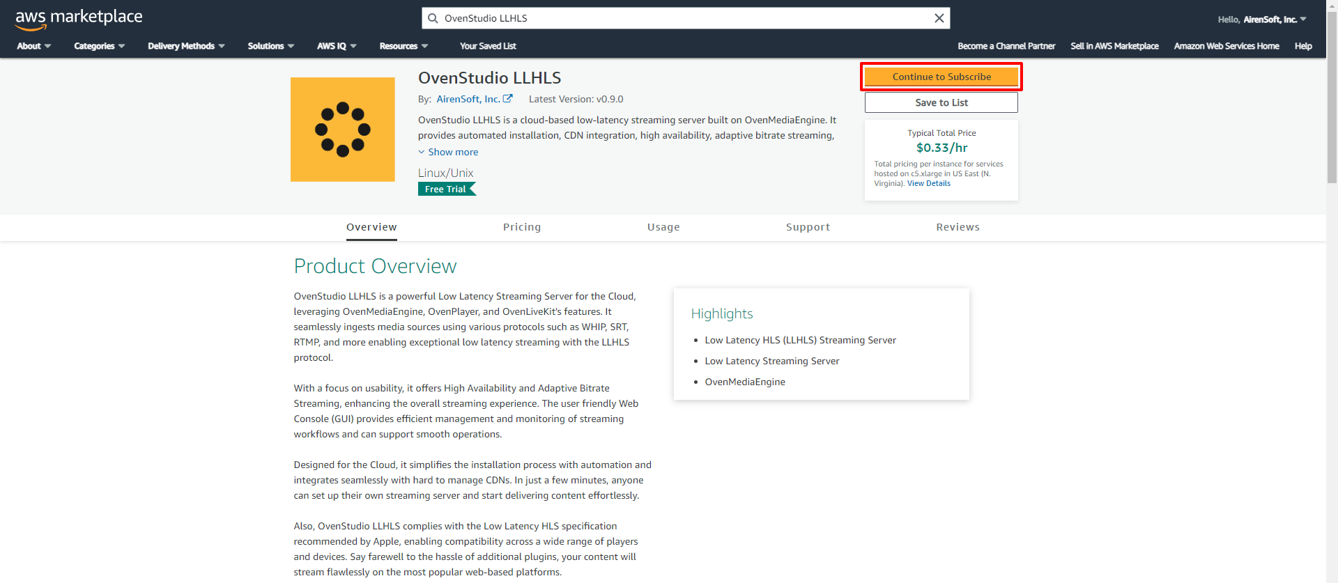Image resolution: width=1338 pixels, height=583 pixels.
Task: Click the search magnifier icon
Action: (433, 18)
